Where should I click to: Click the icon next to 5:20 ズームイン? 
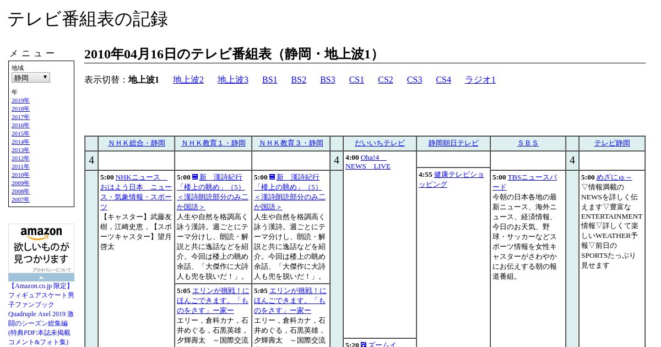coord(364,345)
